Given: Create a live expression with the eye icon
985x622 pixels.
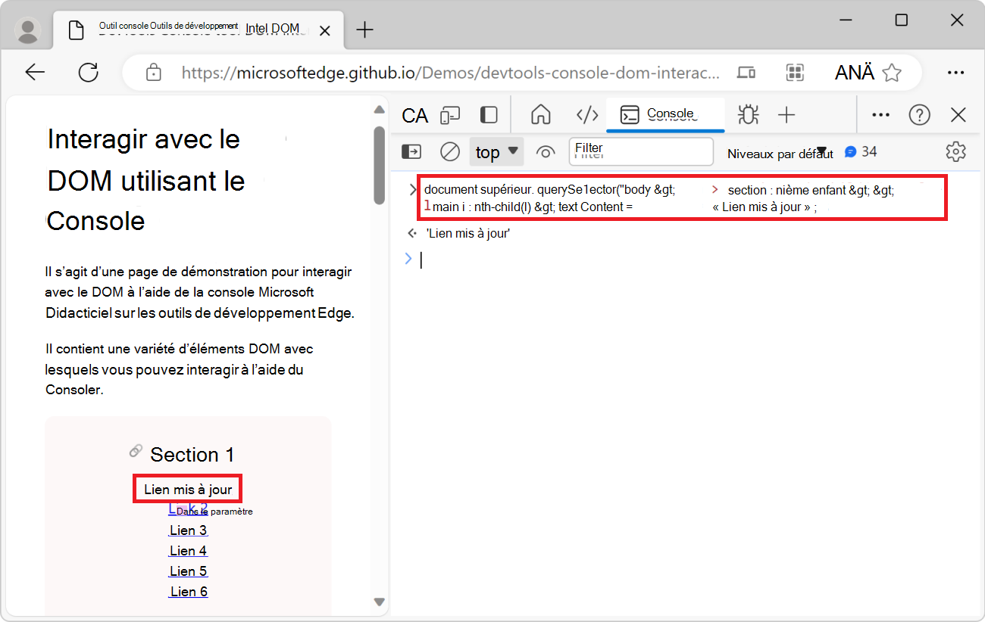Looking at the screenshot, I should click(x=546, y=151).
